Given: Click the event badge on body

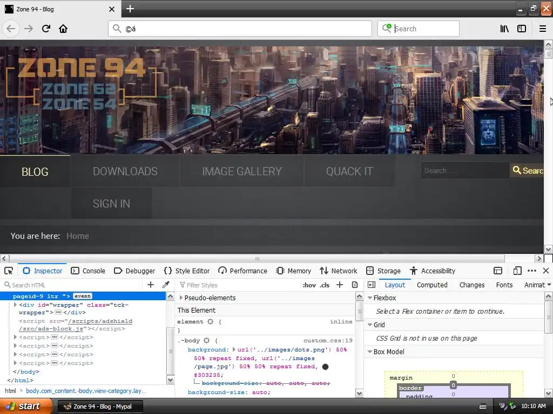Looking at the screenshot, I should point(83,296).
